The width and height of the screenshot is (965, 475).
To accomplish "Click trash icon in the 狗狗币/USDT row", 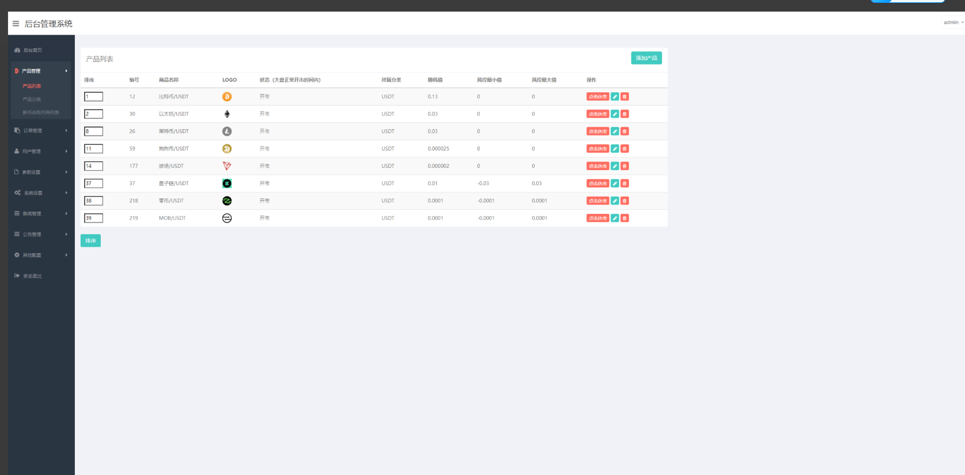I will (x=625, y=149).
